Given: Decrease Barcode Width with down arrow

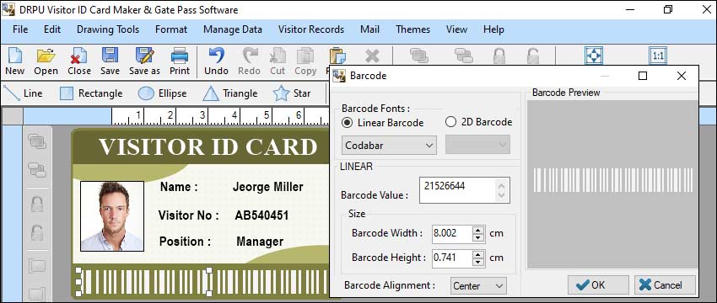Looking at the screenshot, I should click(478, 237).
